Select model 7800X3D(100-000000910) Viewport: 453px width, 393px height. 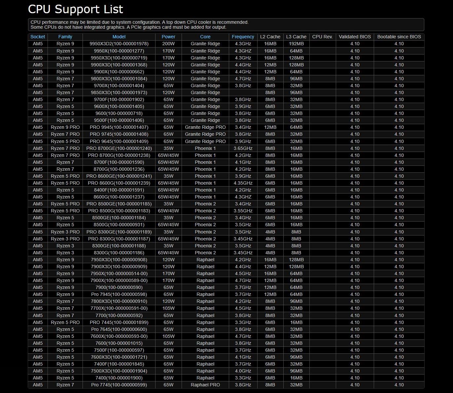point(119,301)
